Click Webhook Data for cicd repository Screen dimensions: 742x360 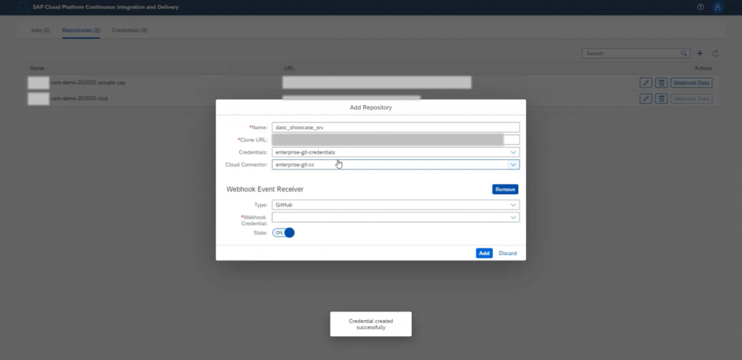click(691, 99)
